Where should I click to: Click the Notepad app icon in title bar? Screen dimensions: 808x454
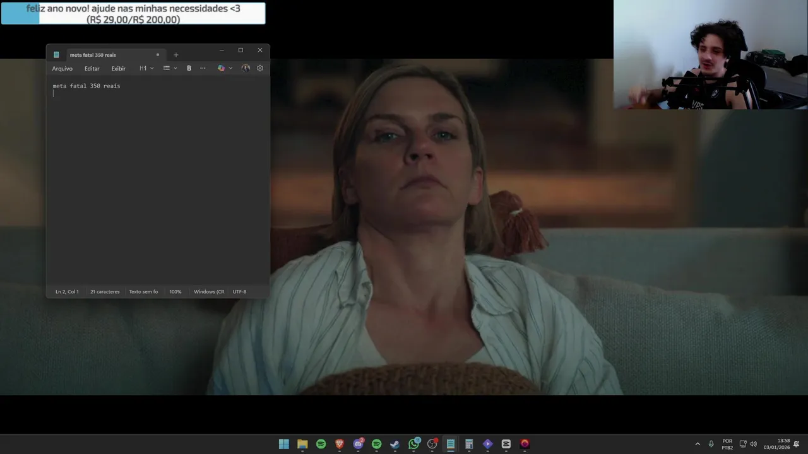pos(56,55)
